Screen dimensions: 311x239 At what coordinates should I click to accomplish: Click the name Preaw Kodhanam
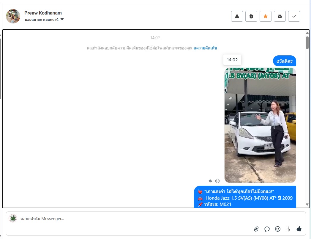tap(43, 13)
